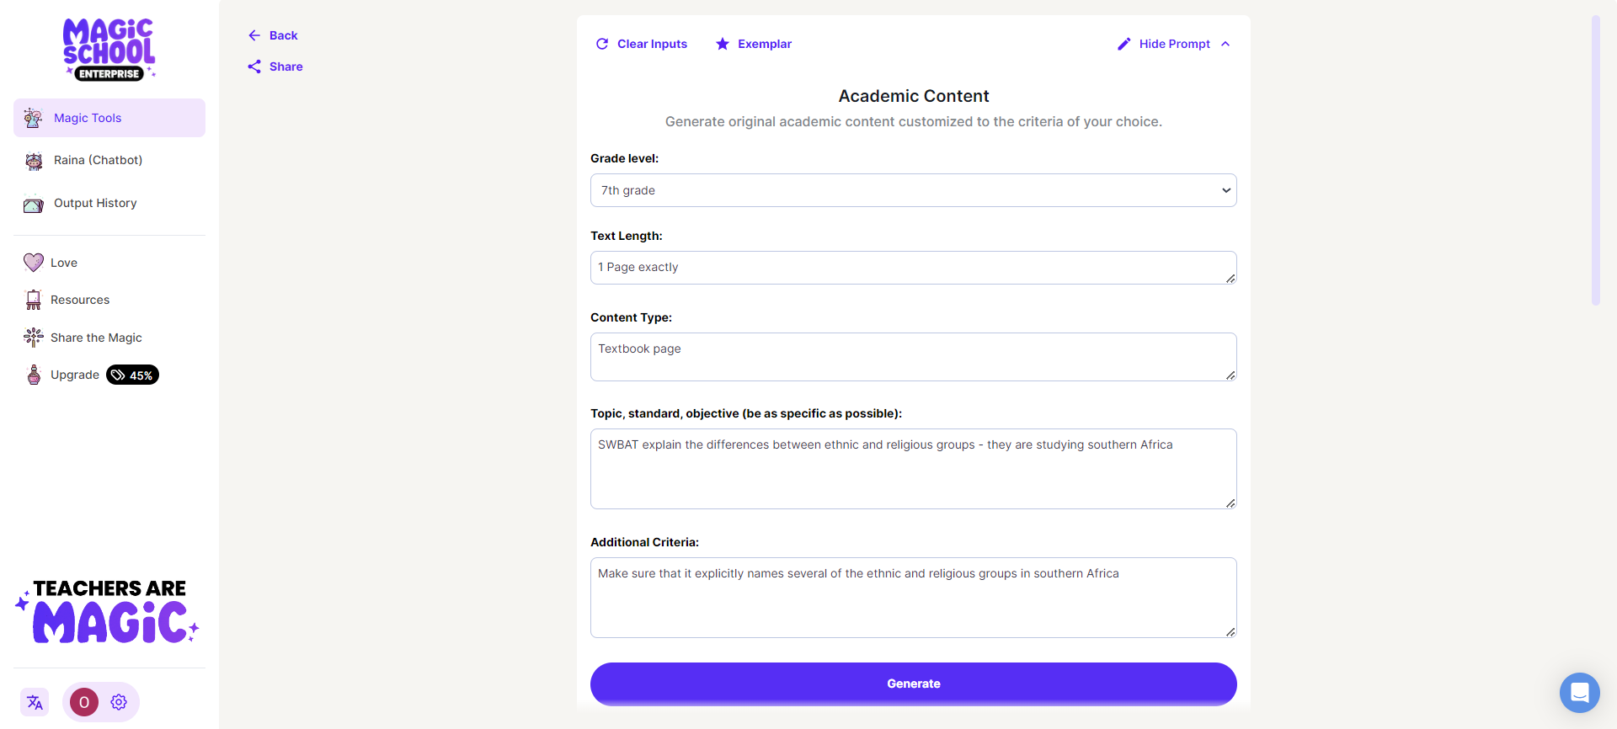The image size is (1617, 729).
Task: Click the Share icon
Action: pyautogui.click(x=254, y=67)
